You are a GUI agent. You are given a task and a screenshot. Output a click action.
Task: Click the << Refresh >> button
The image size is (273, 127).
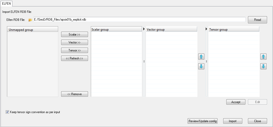(x=75, y=58)
